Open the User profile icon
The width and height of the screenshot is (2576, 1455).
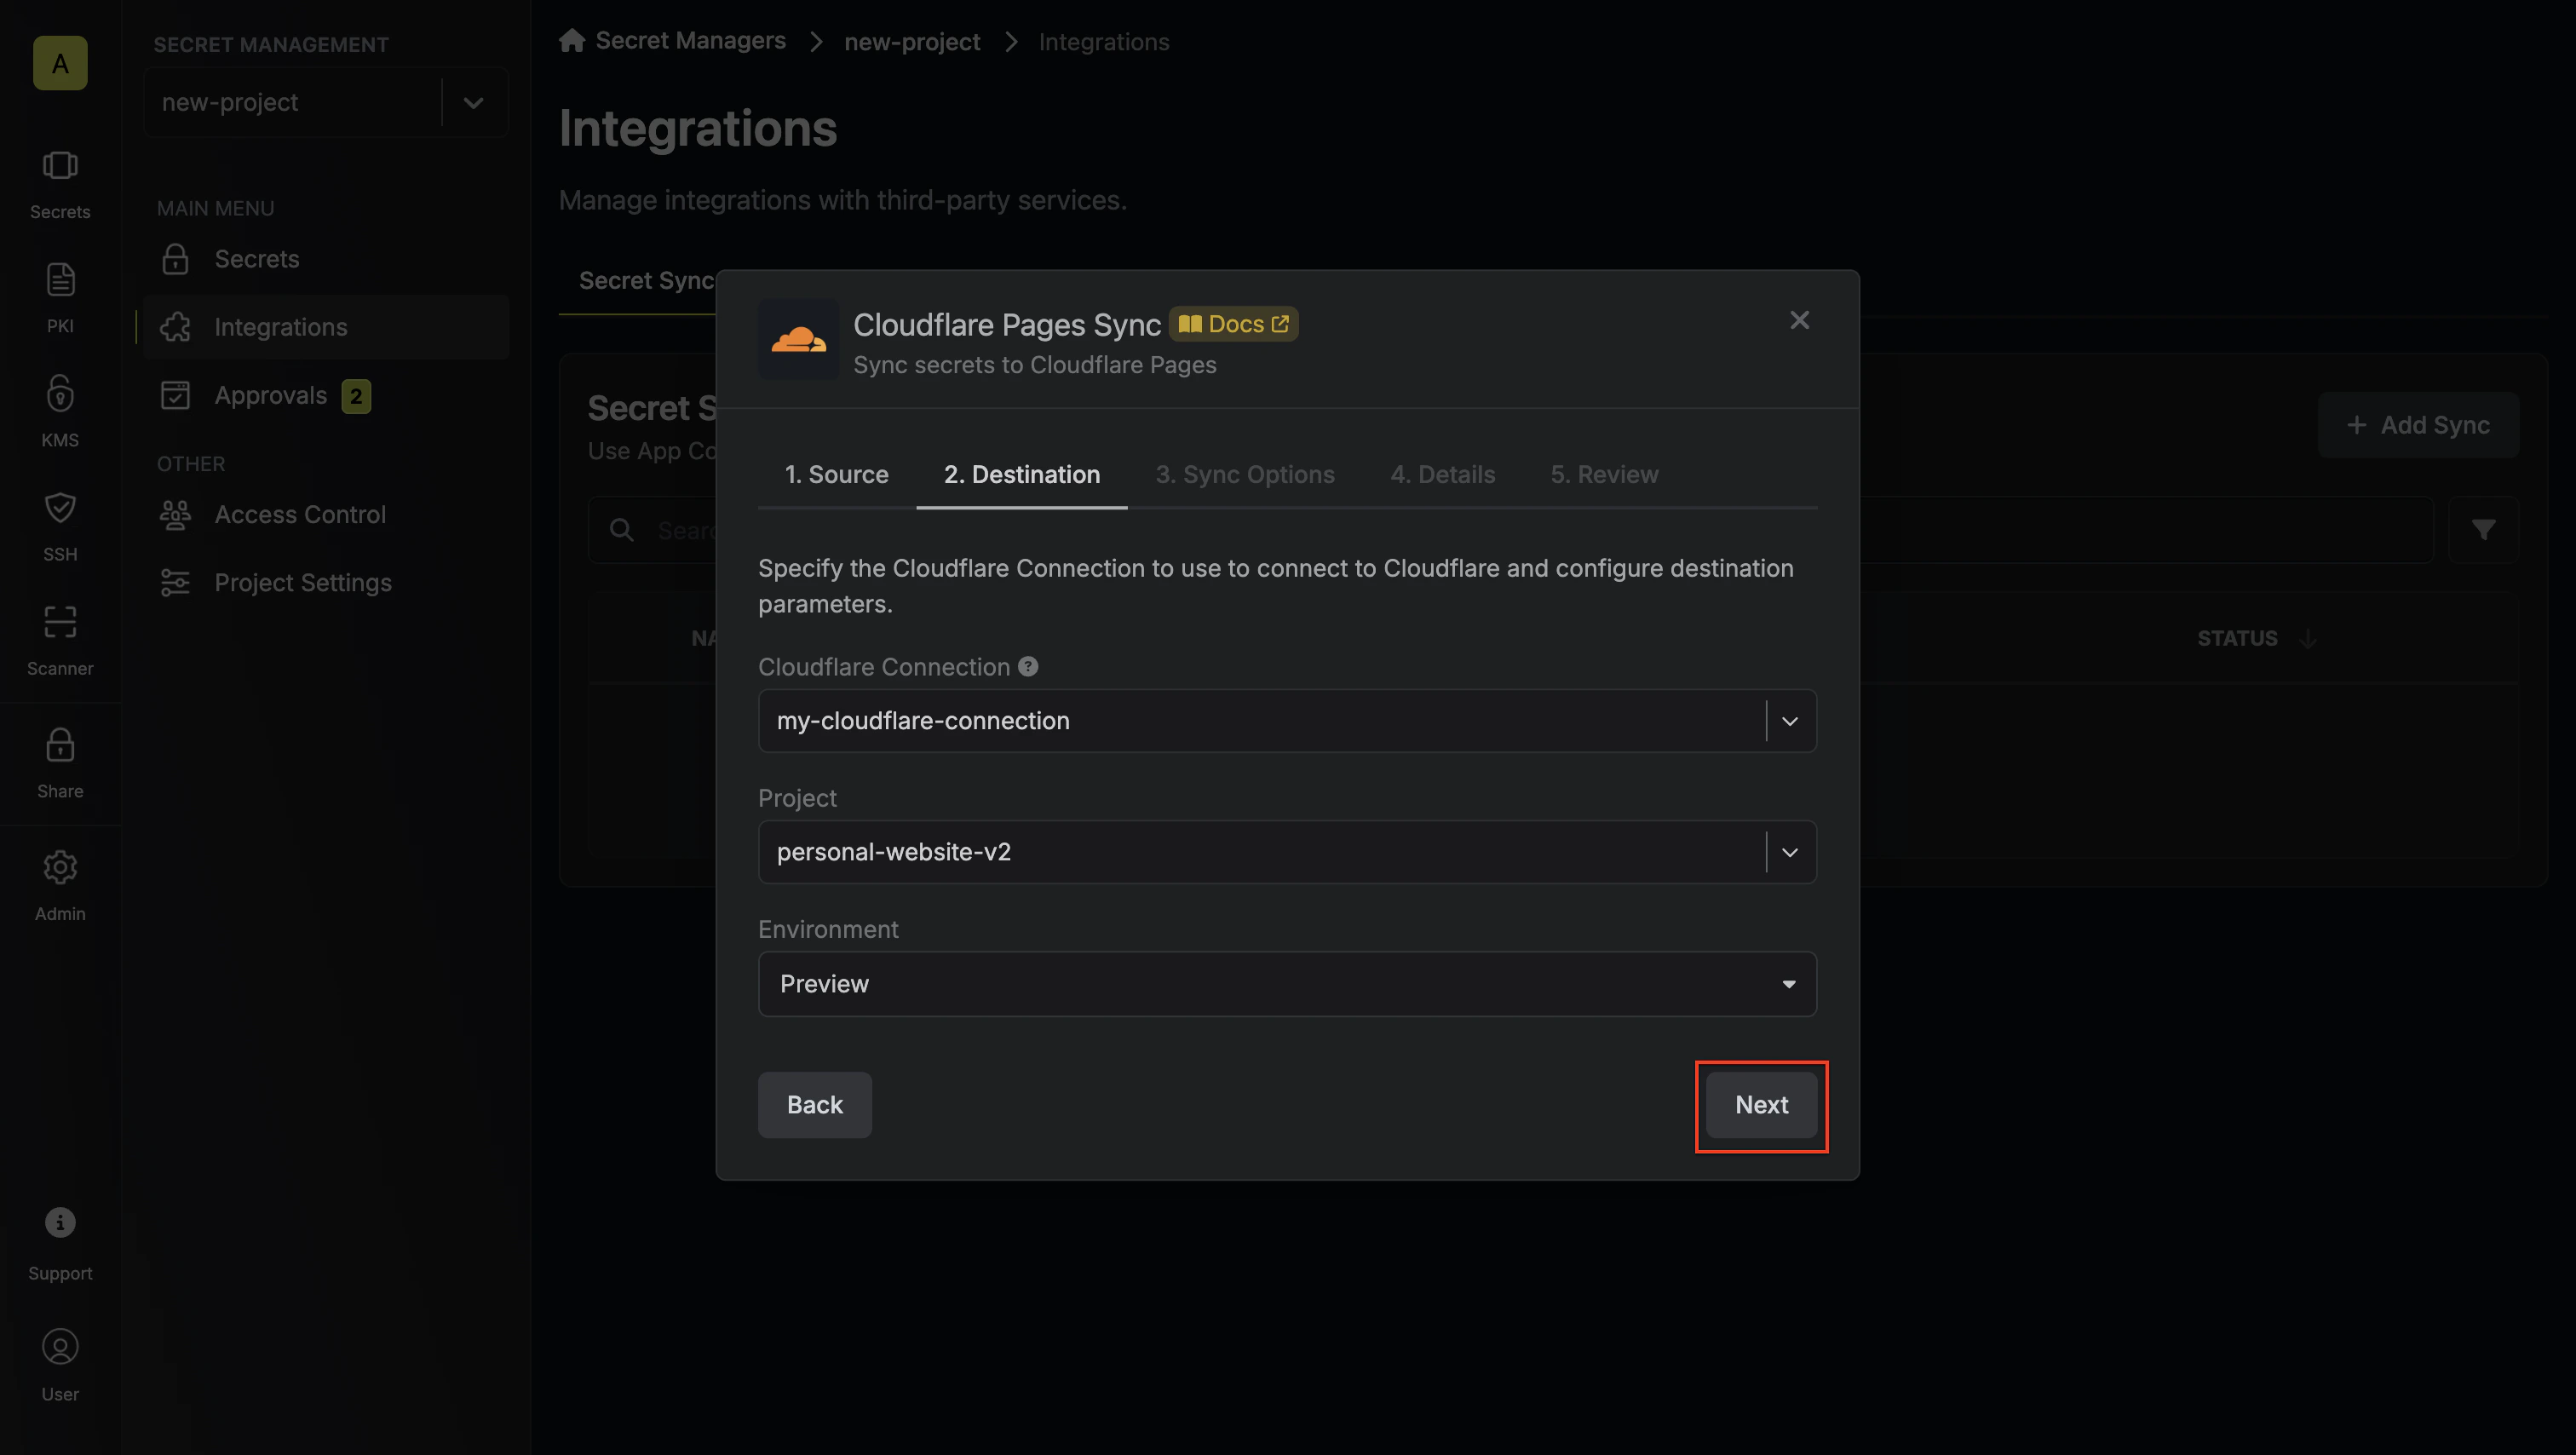coord(60,1347)
